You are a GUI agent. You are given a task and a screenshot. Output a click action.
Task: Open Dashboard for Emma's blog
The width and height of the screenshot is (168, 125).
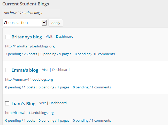coord(61,70)
